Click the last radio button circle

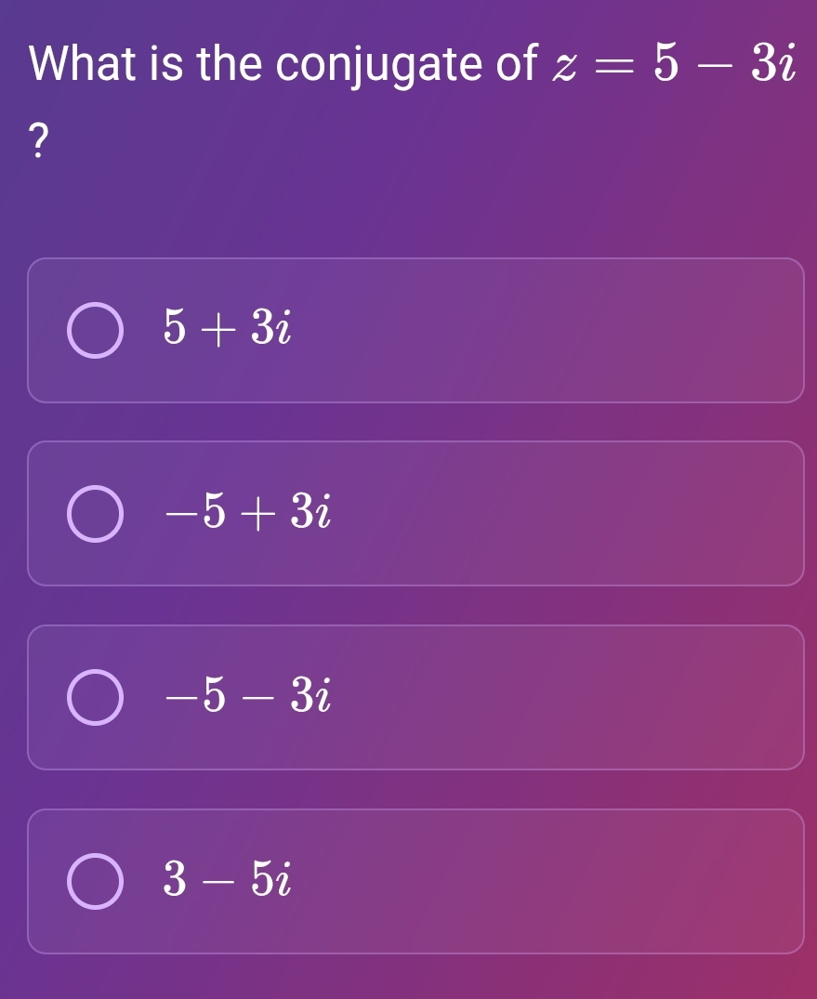pos(96,883)
